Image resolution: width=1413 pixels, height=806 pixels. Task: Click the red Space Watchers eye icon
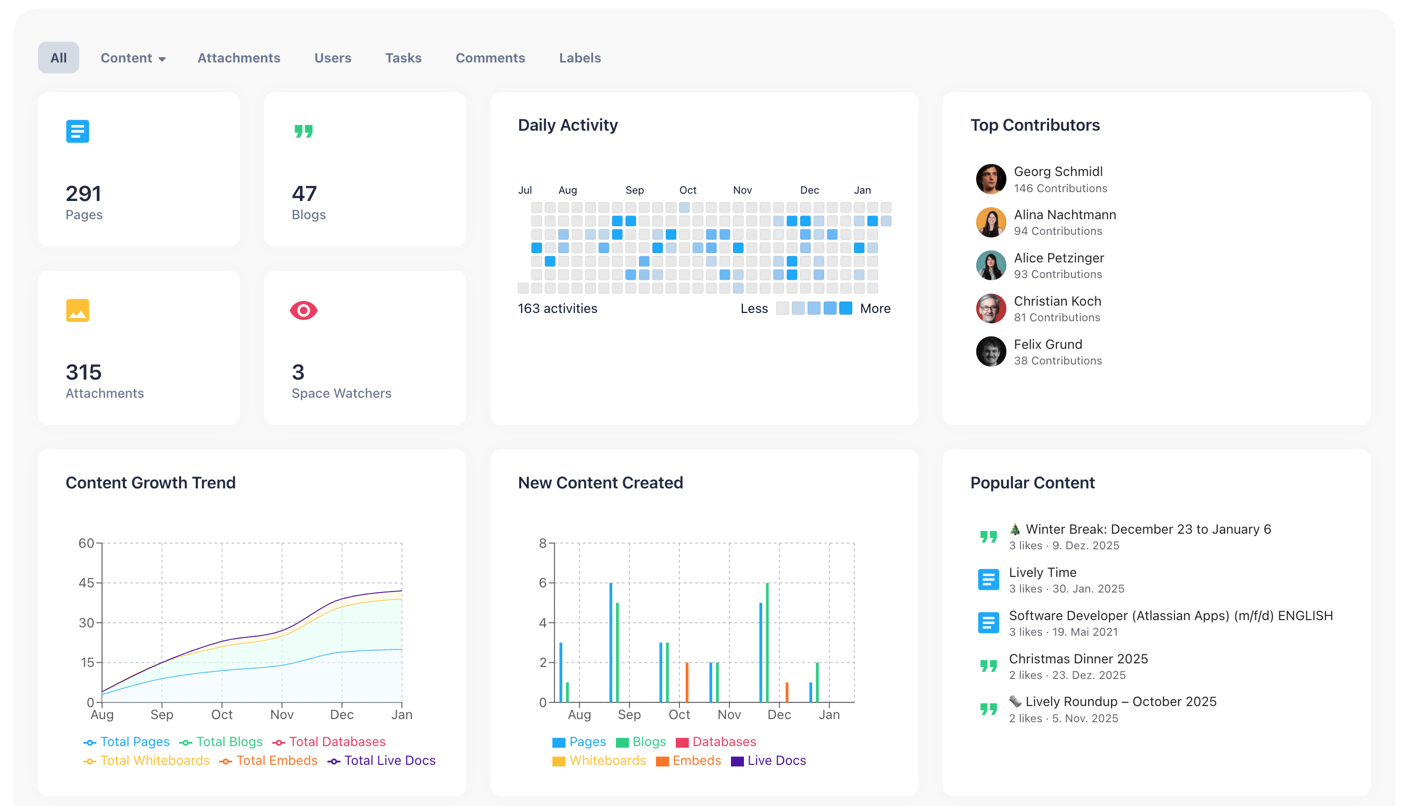[304, 310]
